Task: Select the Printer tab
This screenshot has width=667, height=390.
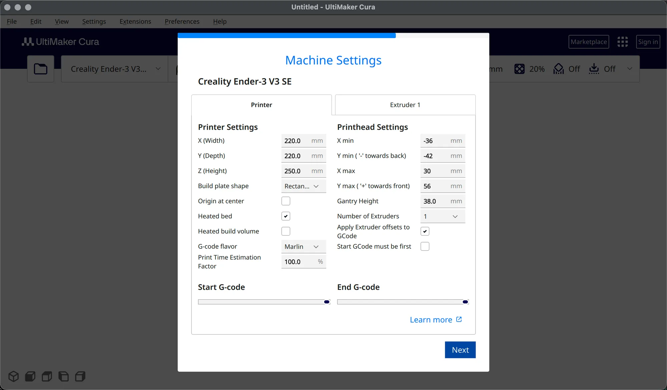Action: pos(261,105)
